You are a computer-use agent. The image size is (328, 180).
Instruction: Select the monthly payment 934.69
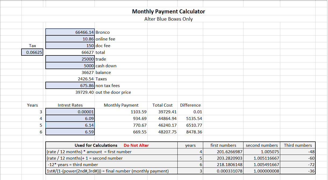click(140, 119)
